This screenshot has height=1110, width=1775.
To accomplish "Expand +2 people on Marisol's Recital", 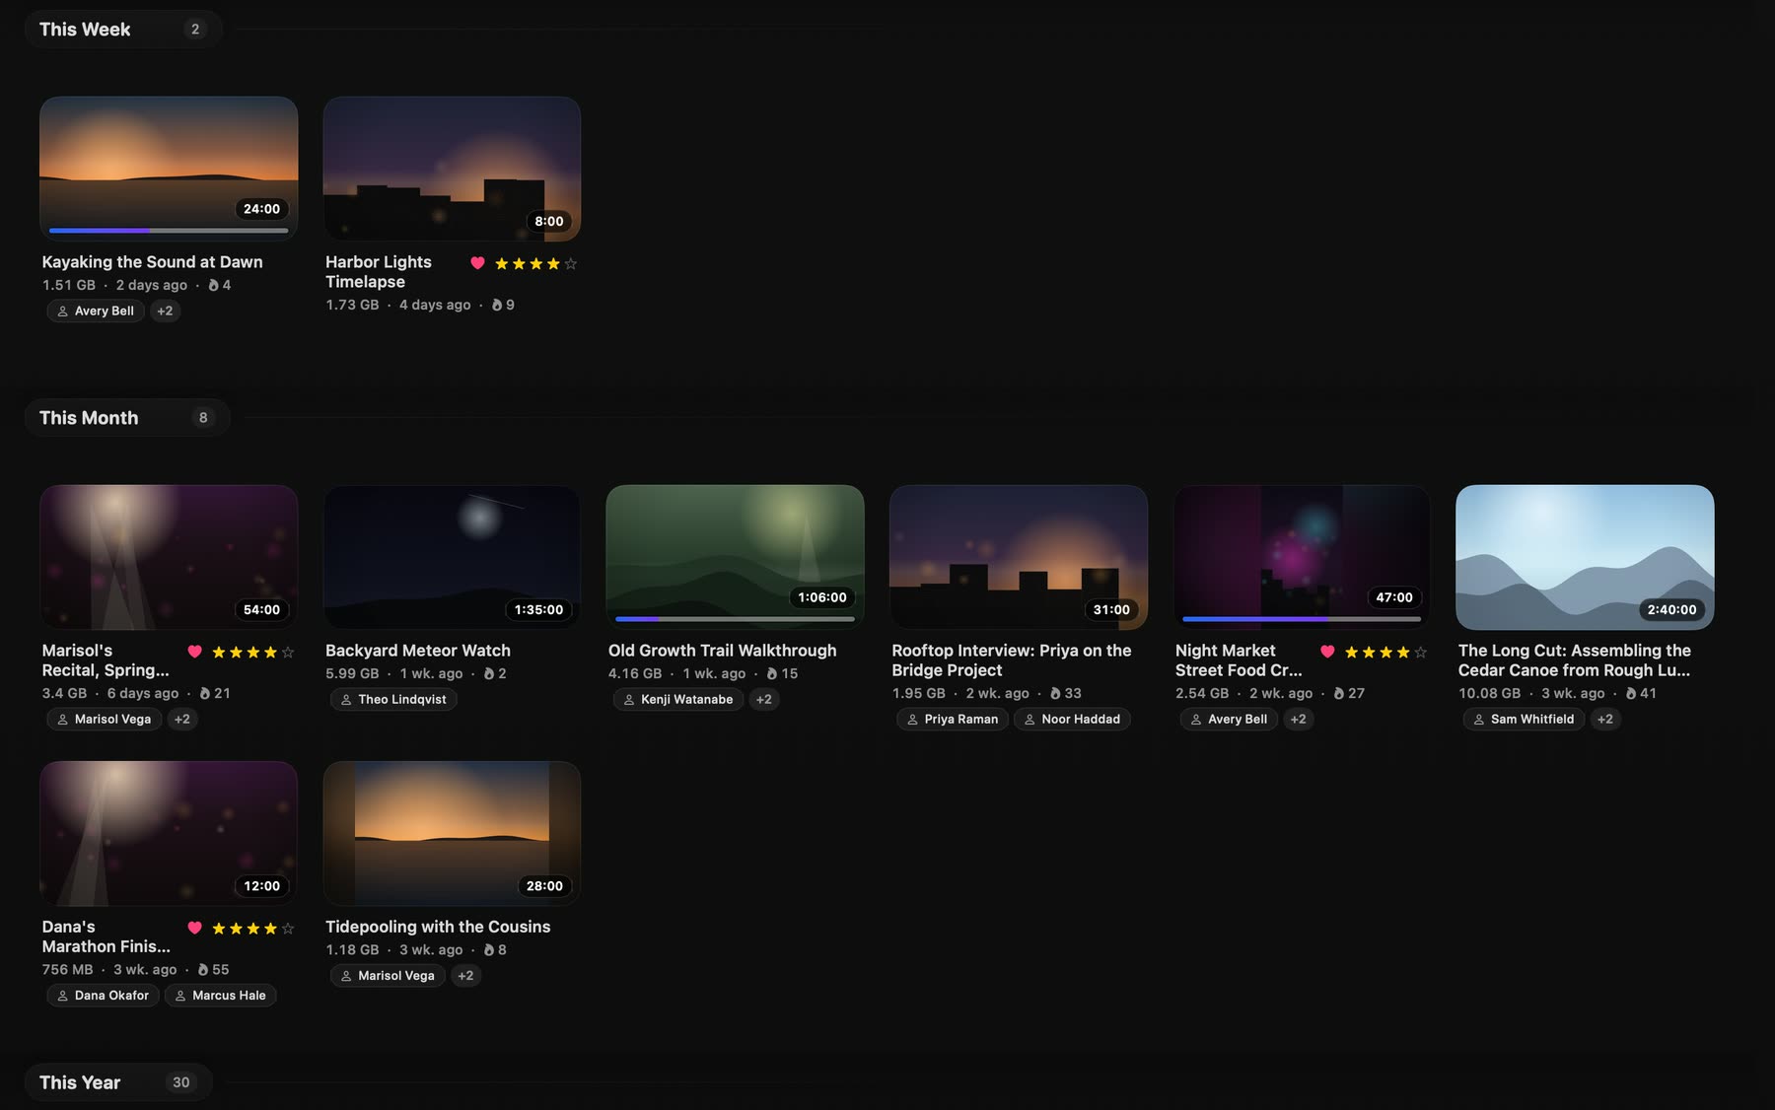I will pyautogui.click(x=182, y=719).
